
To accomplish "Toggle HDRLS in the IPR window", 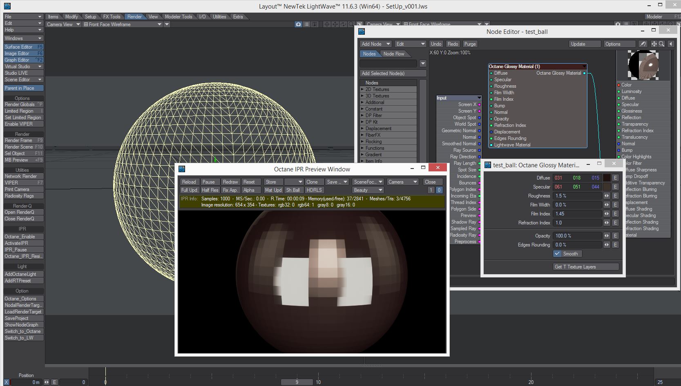I will pyautogui.click(x=314, y=190).
